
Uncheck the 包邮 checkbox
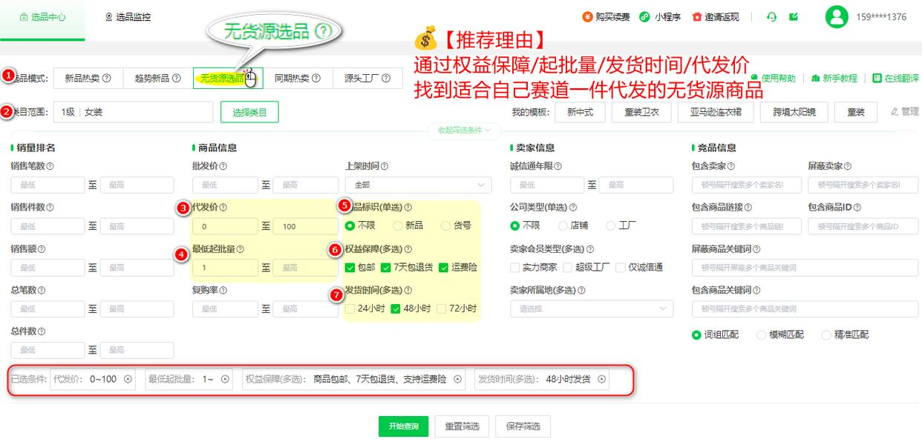(x=350, y=268)
